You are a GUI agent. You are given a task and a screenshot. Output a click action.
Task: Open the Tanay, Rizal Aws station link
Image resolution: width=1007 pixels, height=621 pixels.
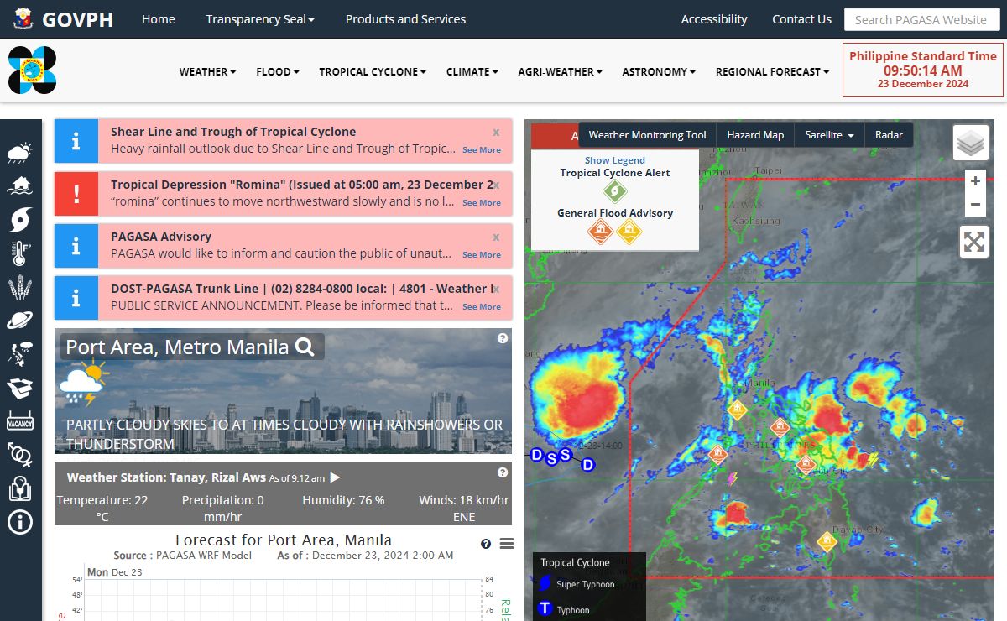point(217,477)
